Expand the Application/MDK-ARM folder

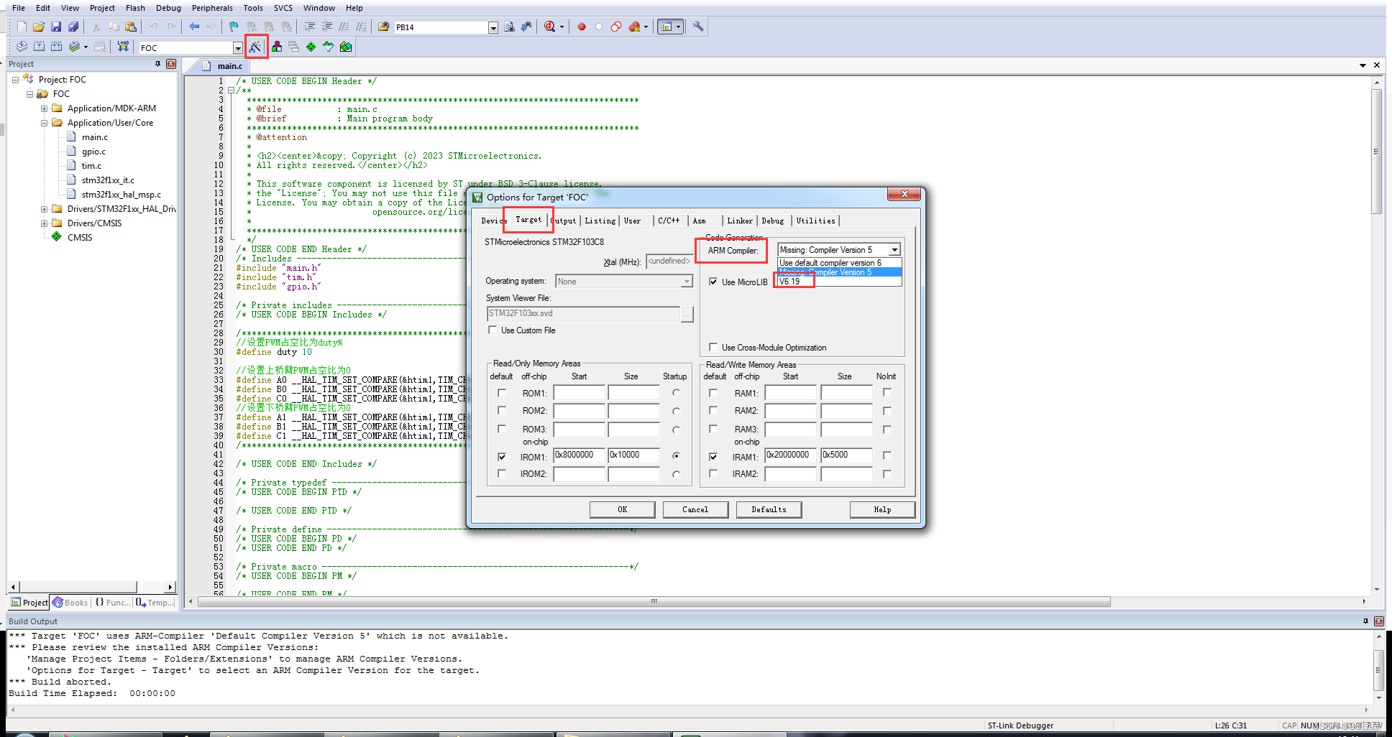click(x=44, y=108)
